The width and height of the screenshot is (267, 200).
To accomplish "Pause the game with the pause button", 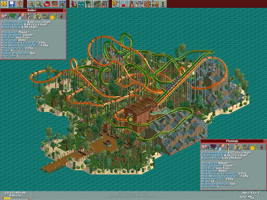I will click(x=4, y=4).
